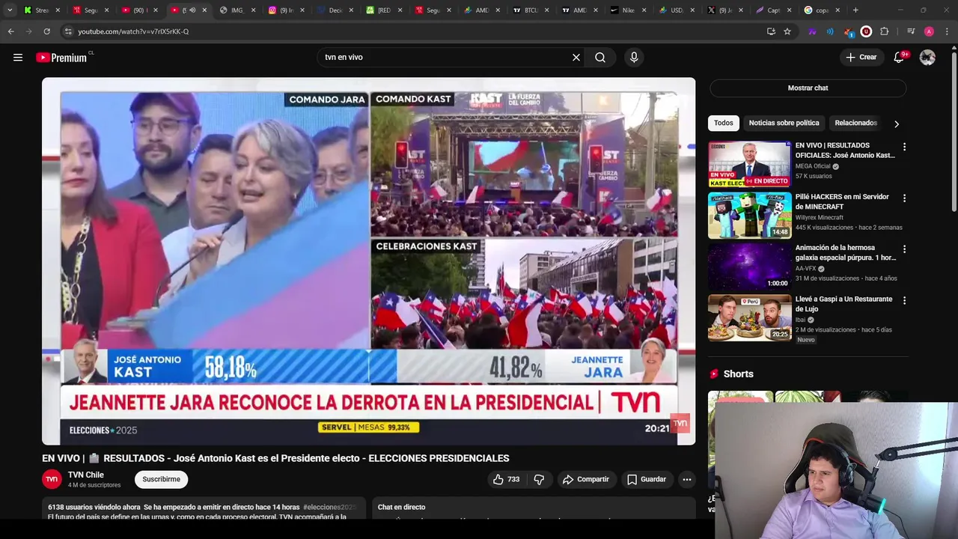The height and width of the screenshot is (539, 958).
Task: Click the Guardar button
Action: [x=646, y=479]
